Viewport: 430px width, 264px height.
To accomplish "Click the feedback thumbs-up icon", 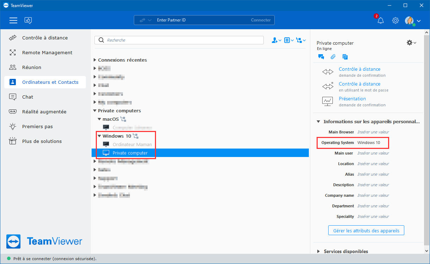I will [28, 20].
